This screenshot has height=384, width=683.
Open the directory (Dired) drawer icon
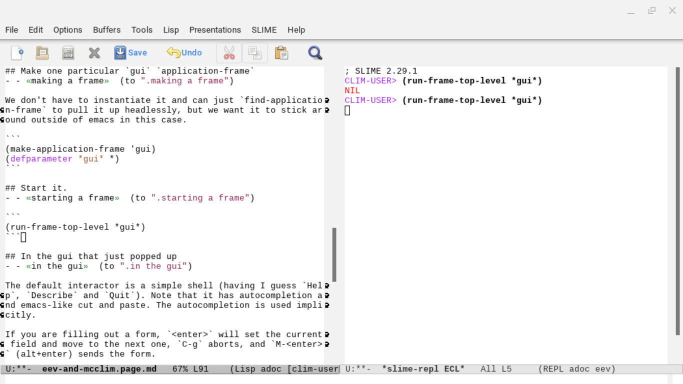pyautogui.click(x=68, y=52)
